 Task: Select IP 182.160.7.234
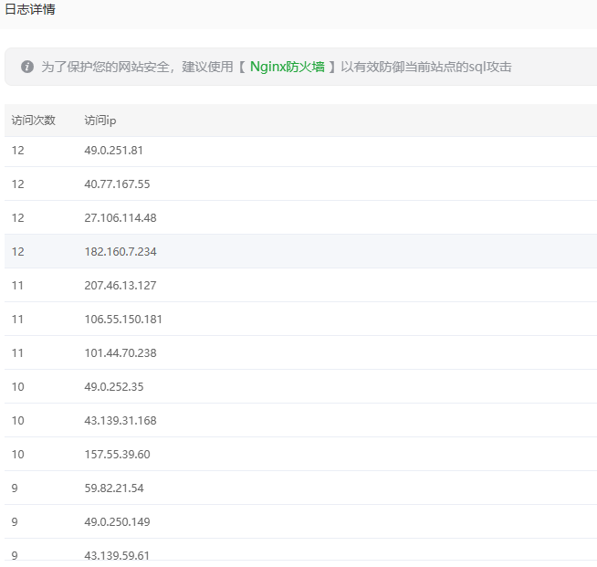(120, 252)
